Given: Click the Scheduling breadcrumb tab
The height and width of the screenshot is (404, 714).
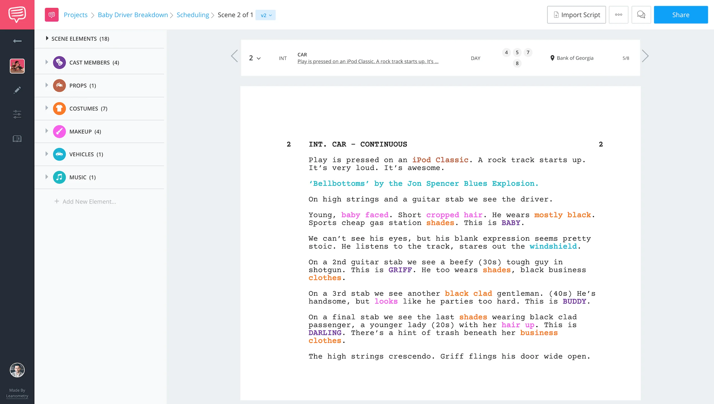Looking at the screenshot, I should (x=192, y=15).
